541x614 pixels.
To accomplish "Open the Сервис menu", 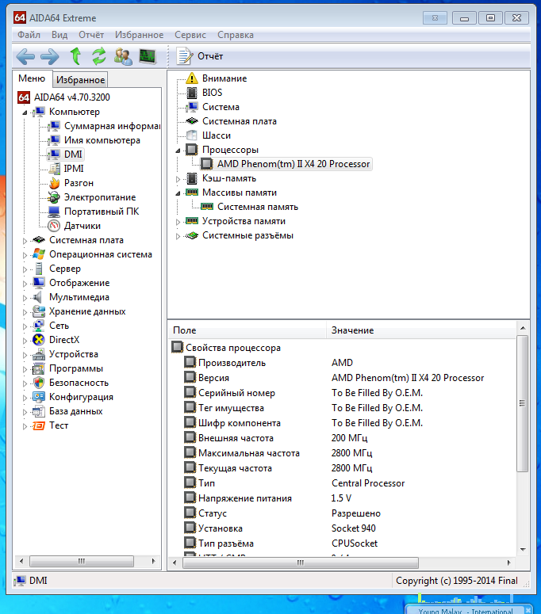I will (190, 35).
